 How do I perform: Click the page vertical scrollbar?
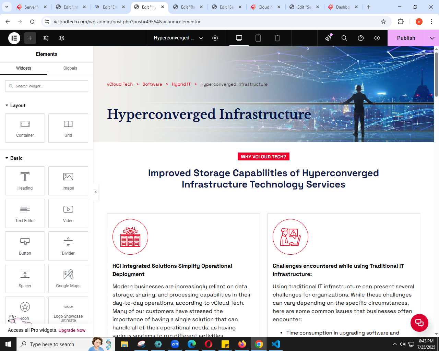pyautogui.click(x=436, y=74)
